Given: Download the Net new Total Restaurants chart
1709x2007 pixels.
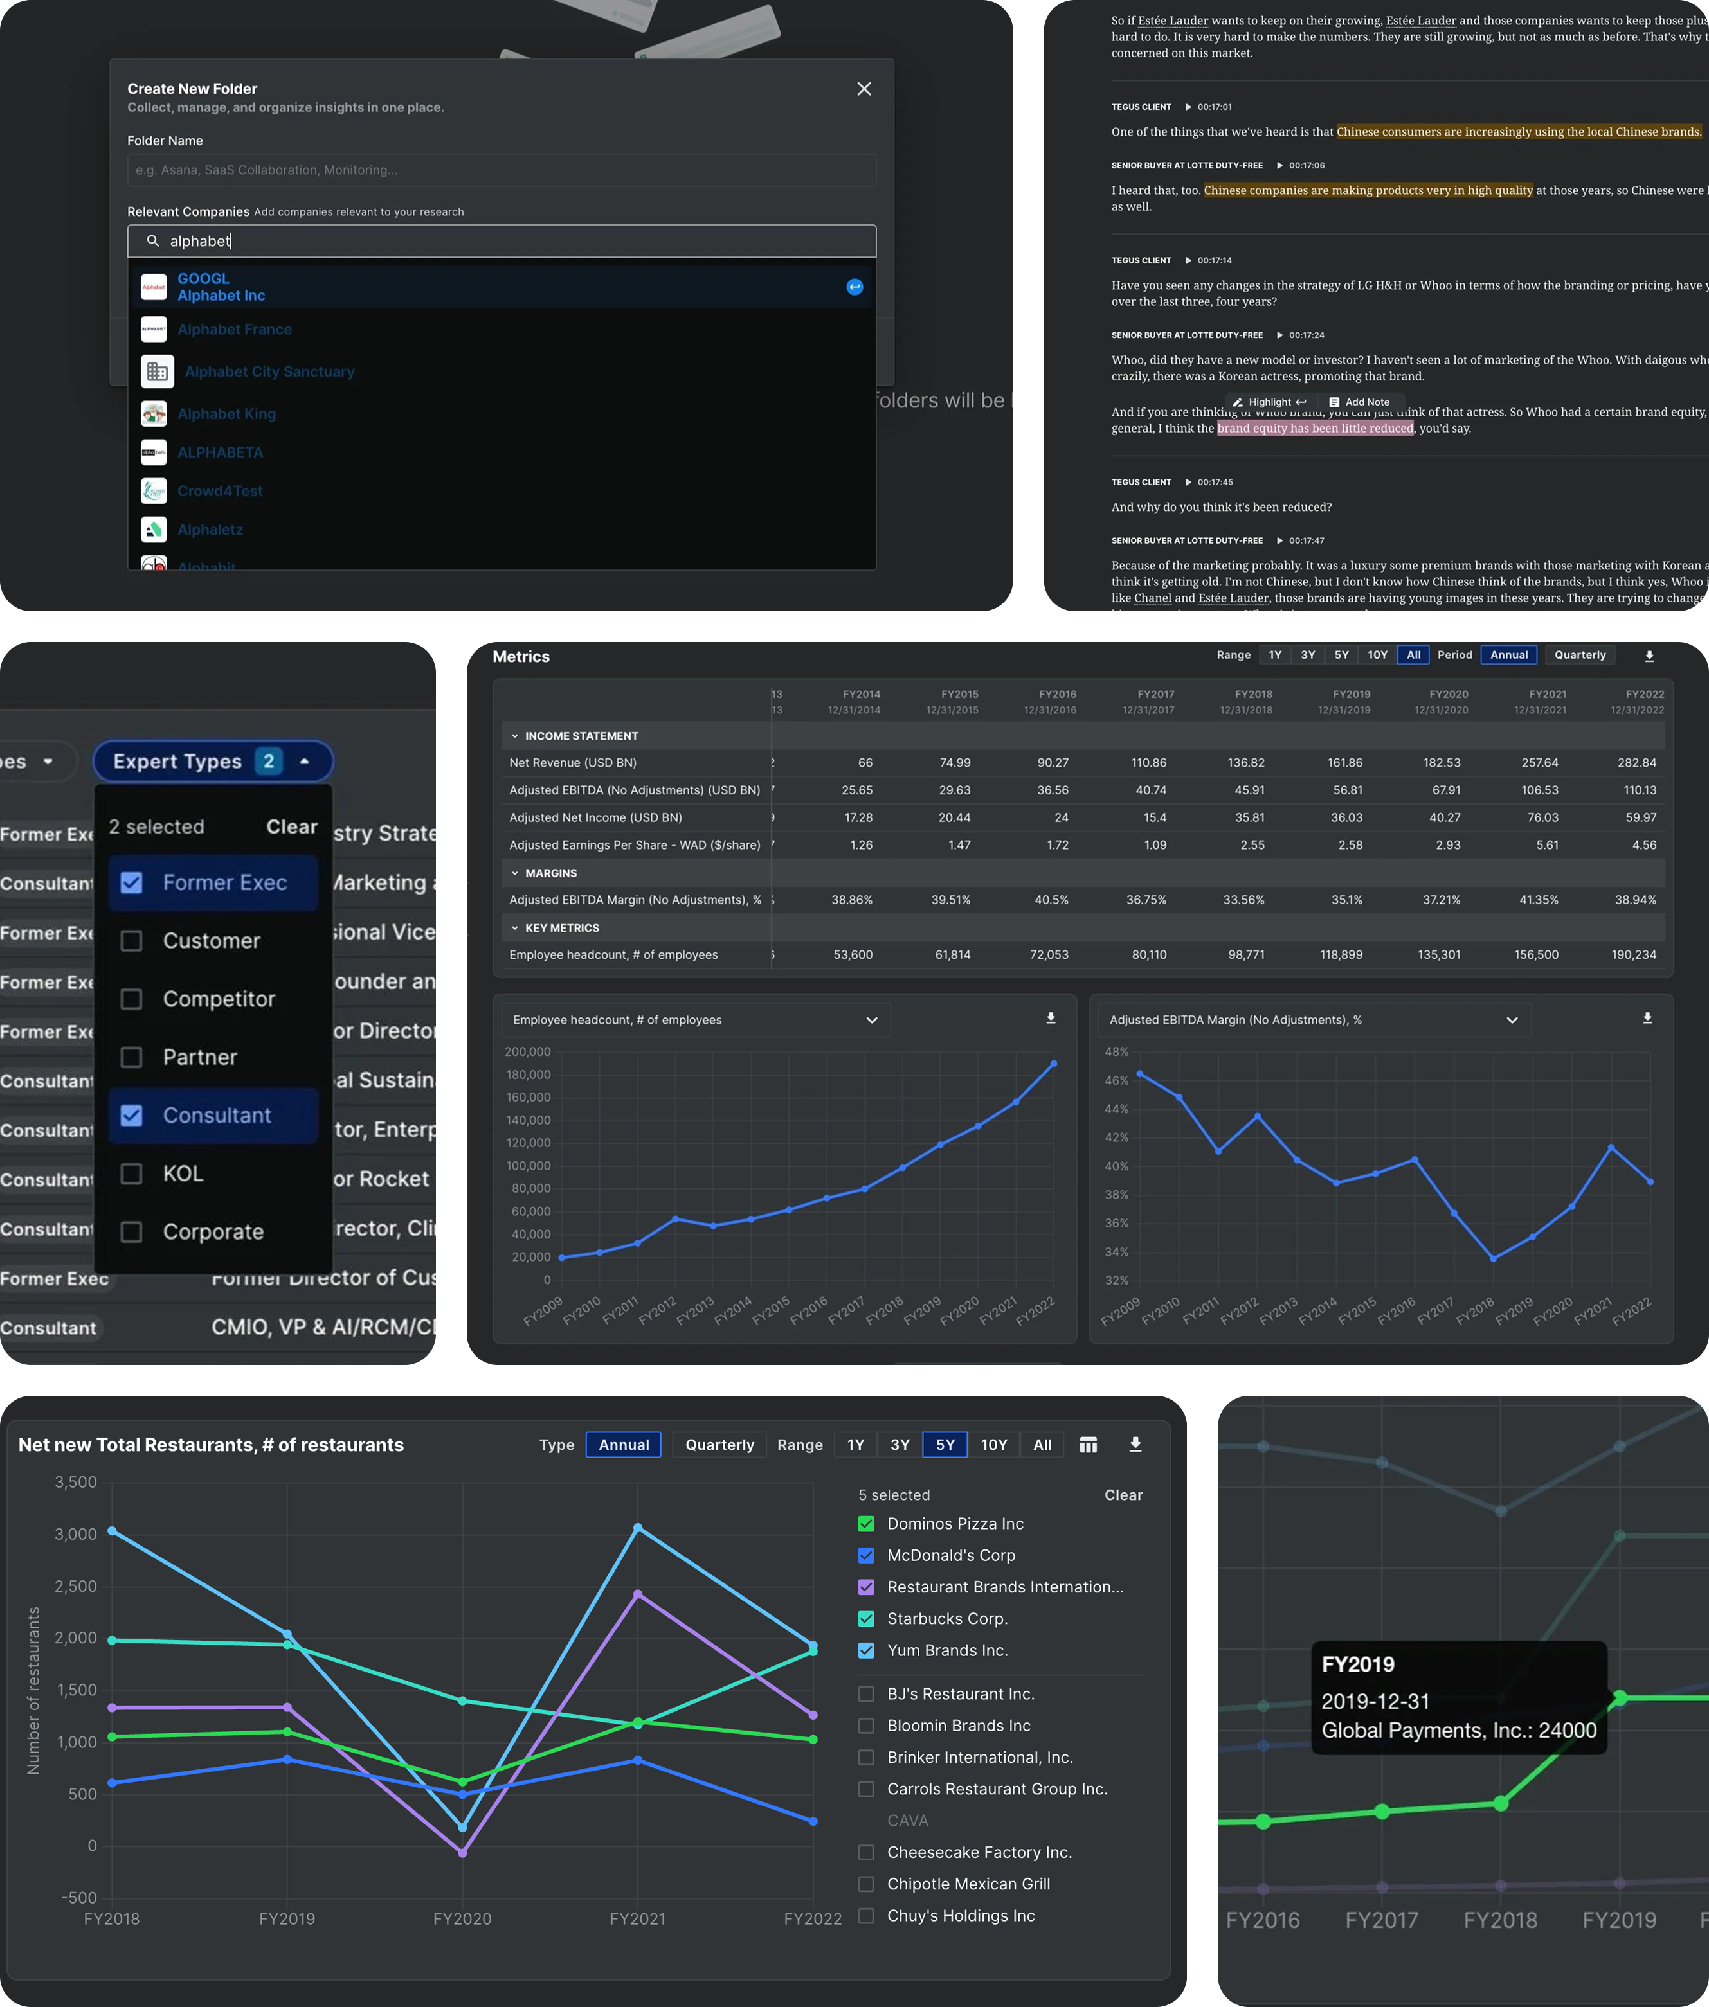Looking at the screenshot, I should (x=1135, y=1445).
